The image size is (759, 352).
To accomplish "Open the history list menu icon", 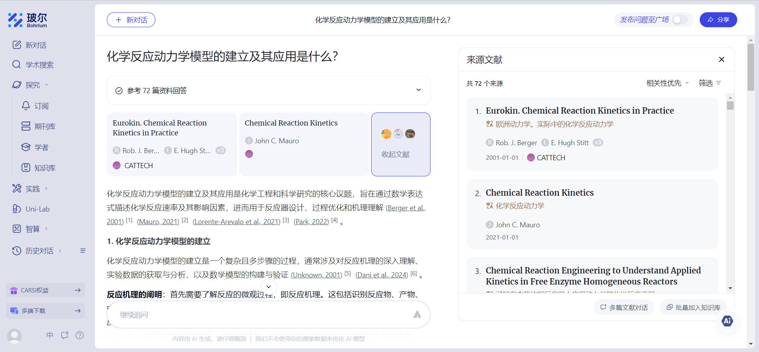I will 83,251.
